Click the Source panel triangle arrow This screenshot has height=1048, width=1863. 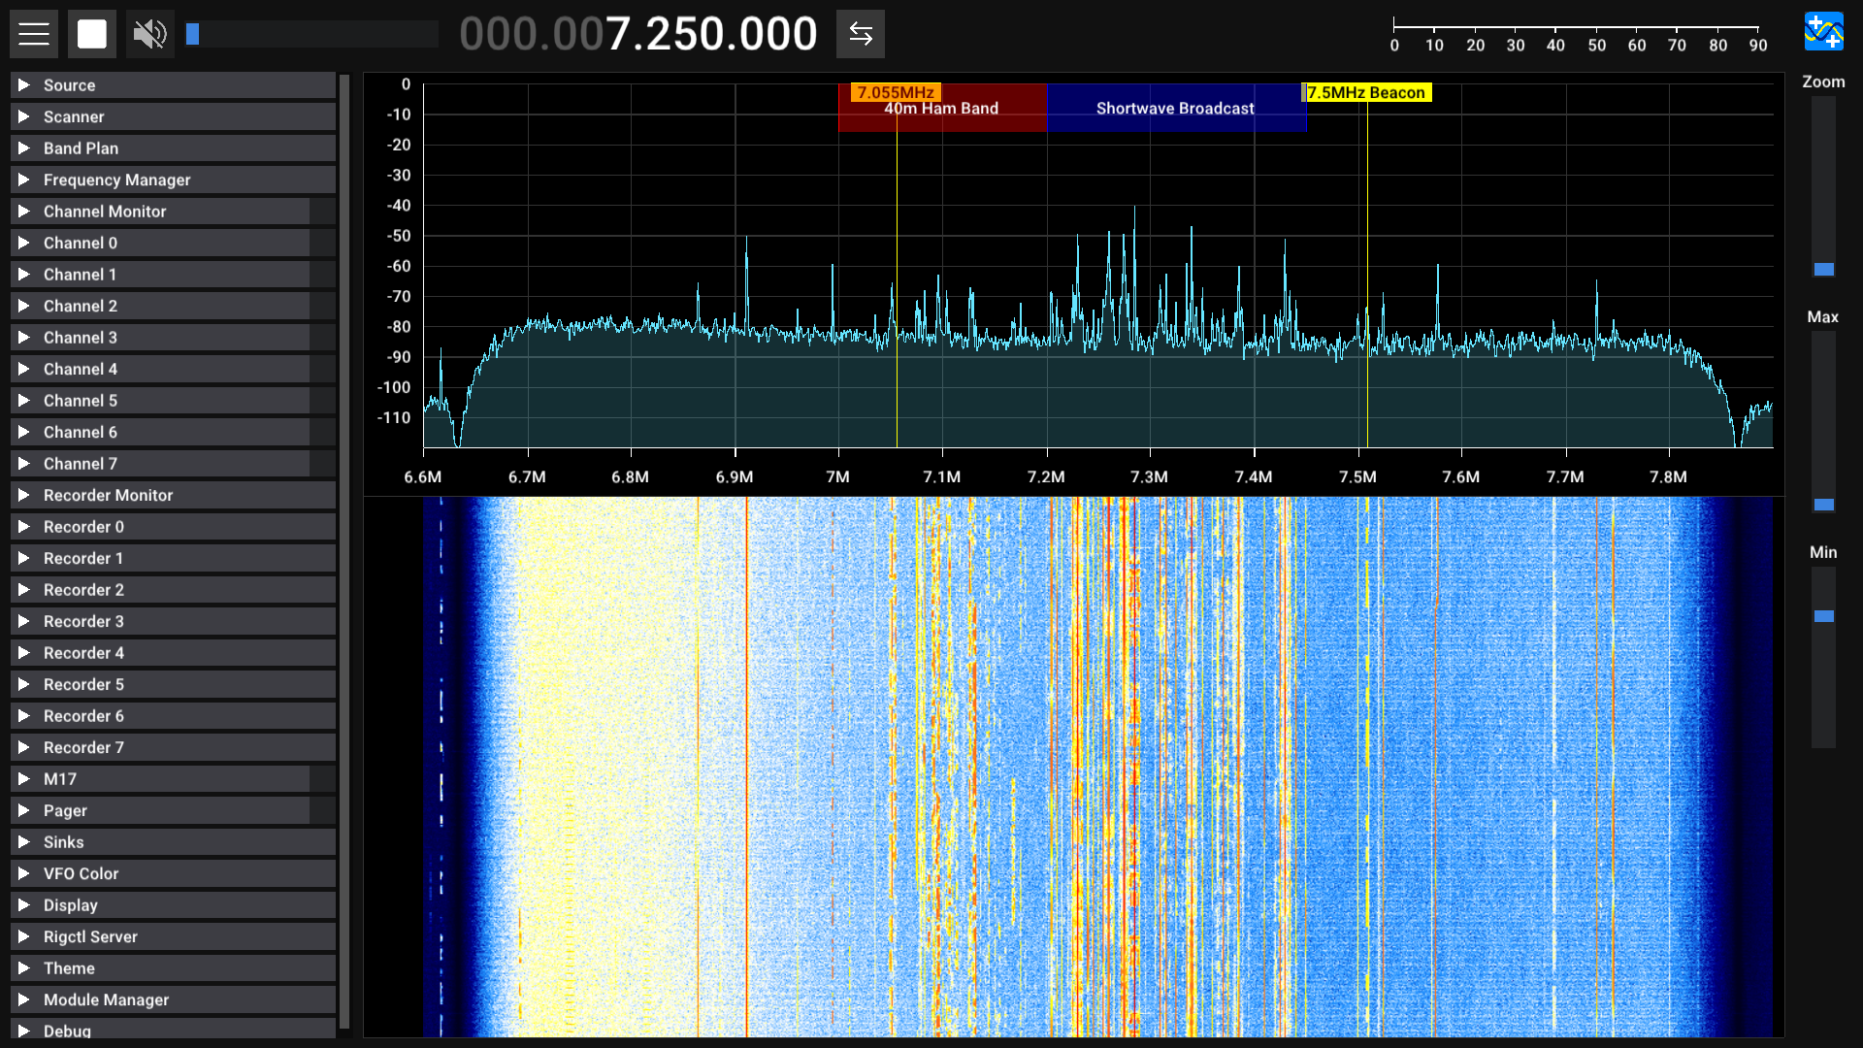coord(24,85)
